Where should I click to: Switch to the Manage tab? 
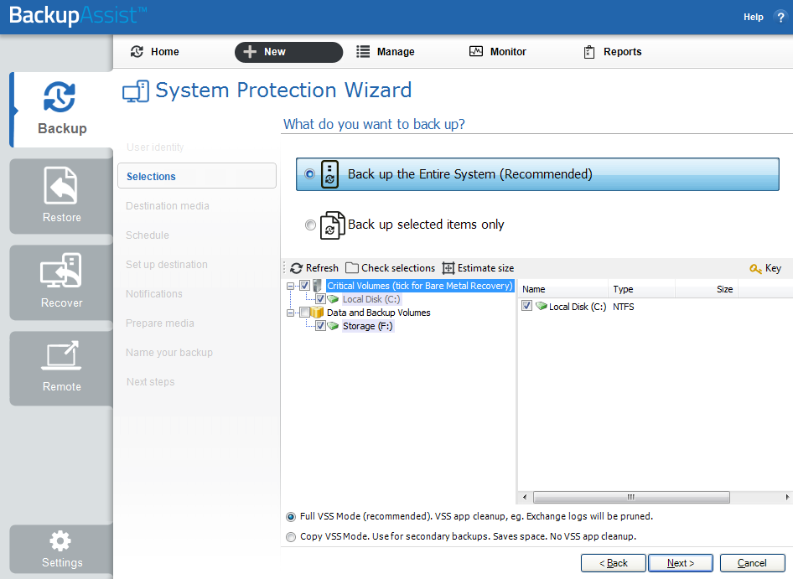pyautogui.click(x=386, y=52)
